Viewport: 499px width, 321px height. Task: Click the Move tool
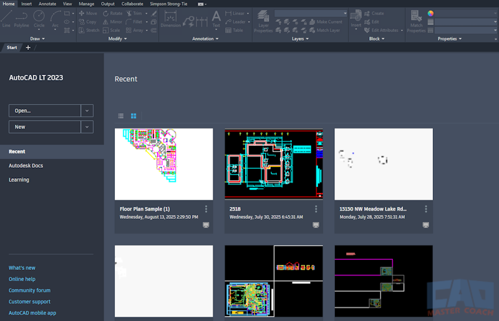pyautogui.click(x=88, y=13)
